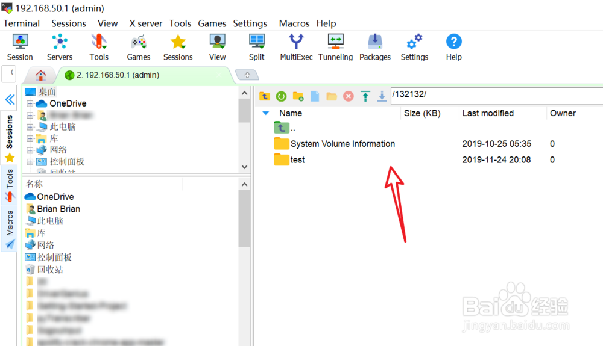Sort by Last modified column
The height and width of the screenshot is (346, 603).
[488, 113]
